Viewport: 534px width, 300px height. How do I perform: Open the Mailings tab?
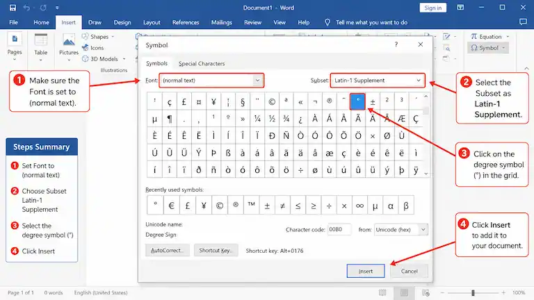pos(221,22)
